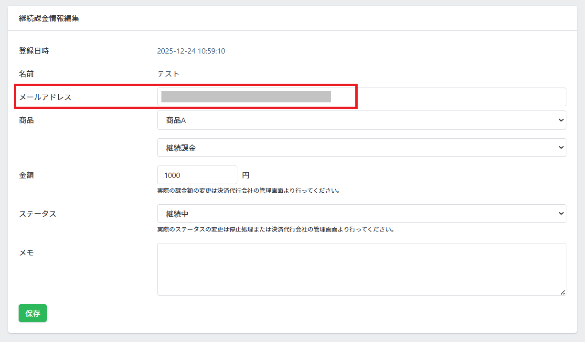Click the 商品 field label
Image resolution: width=585 pixels, height=342 pixels.
pyautogui.click(x=26, y=121)
